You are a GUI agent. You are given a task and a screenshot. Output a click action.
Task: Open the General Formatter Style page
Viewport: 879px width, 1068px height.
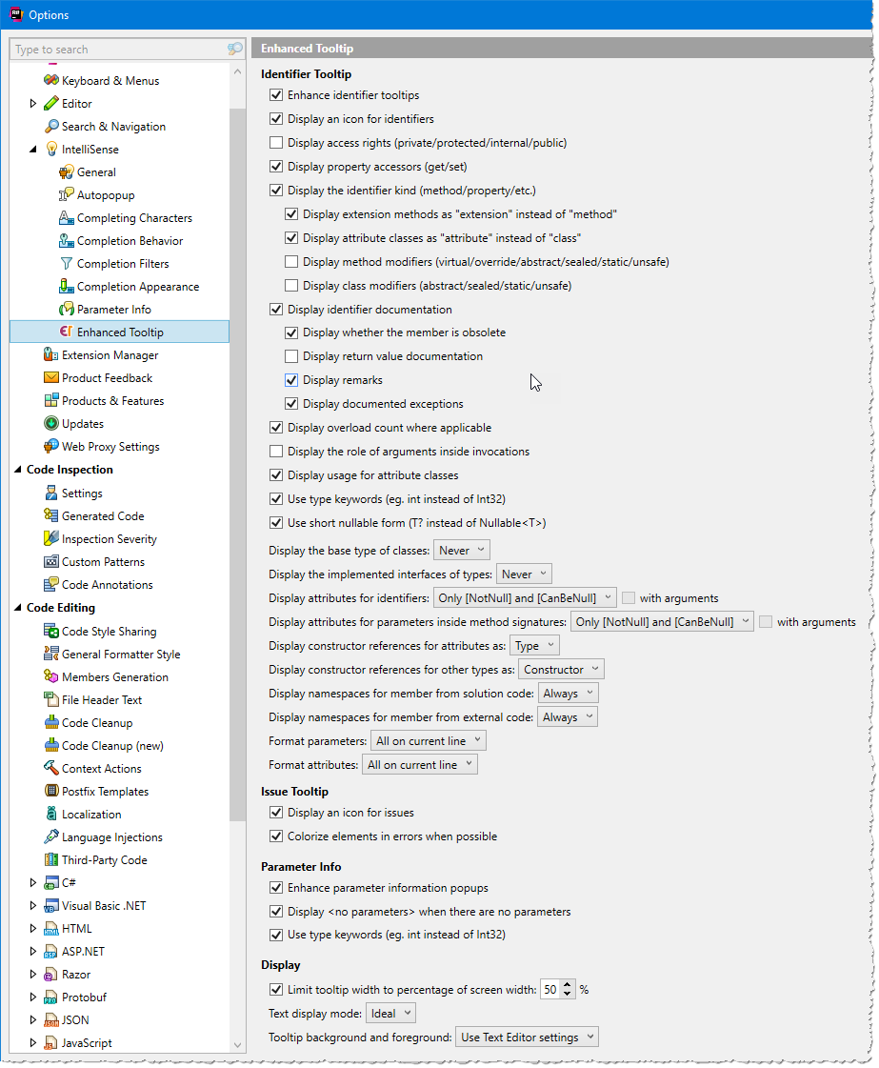coord(121,655)
